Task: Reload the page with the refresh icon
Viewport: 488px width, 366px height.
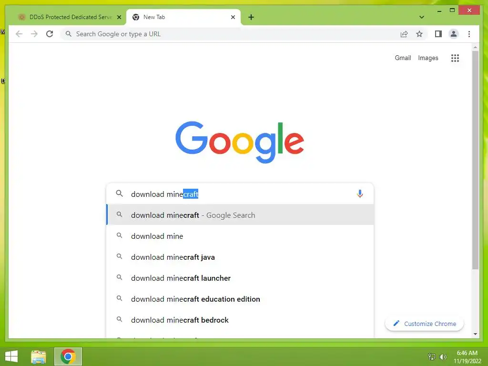Action: coord(50,34)
